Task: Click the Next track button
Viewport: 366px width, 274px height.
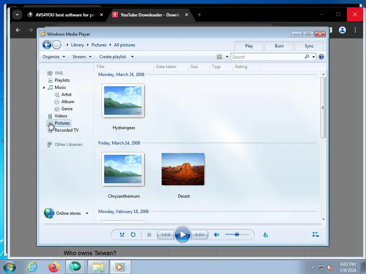Action: pos(199,235)
